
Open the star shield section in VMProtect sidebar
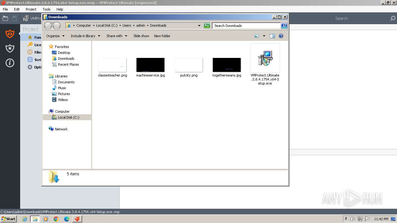pos(10,48)
